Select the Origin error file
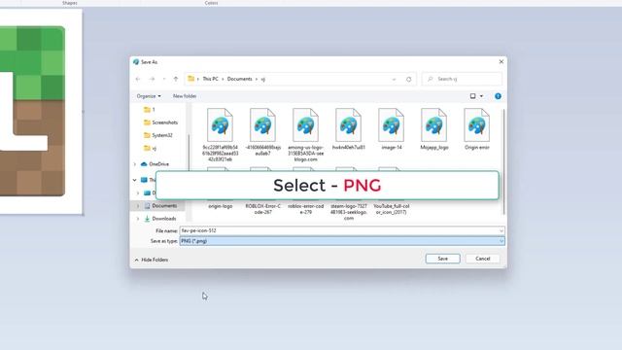Image resolution: width=622 pixels, height=350 pixels. (477, 129)
